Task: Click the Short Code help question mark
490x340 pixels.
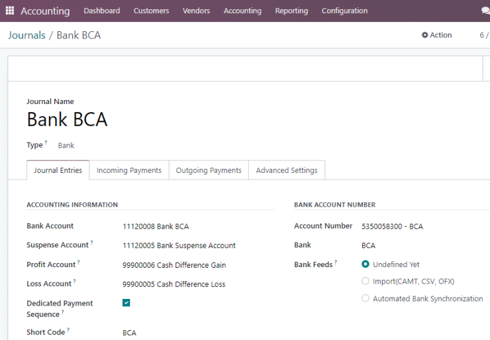Action: (68, 329)
